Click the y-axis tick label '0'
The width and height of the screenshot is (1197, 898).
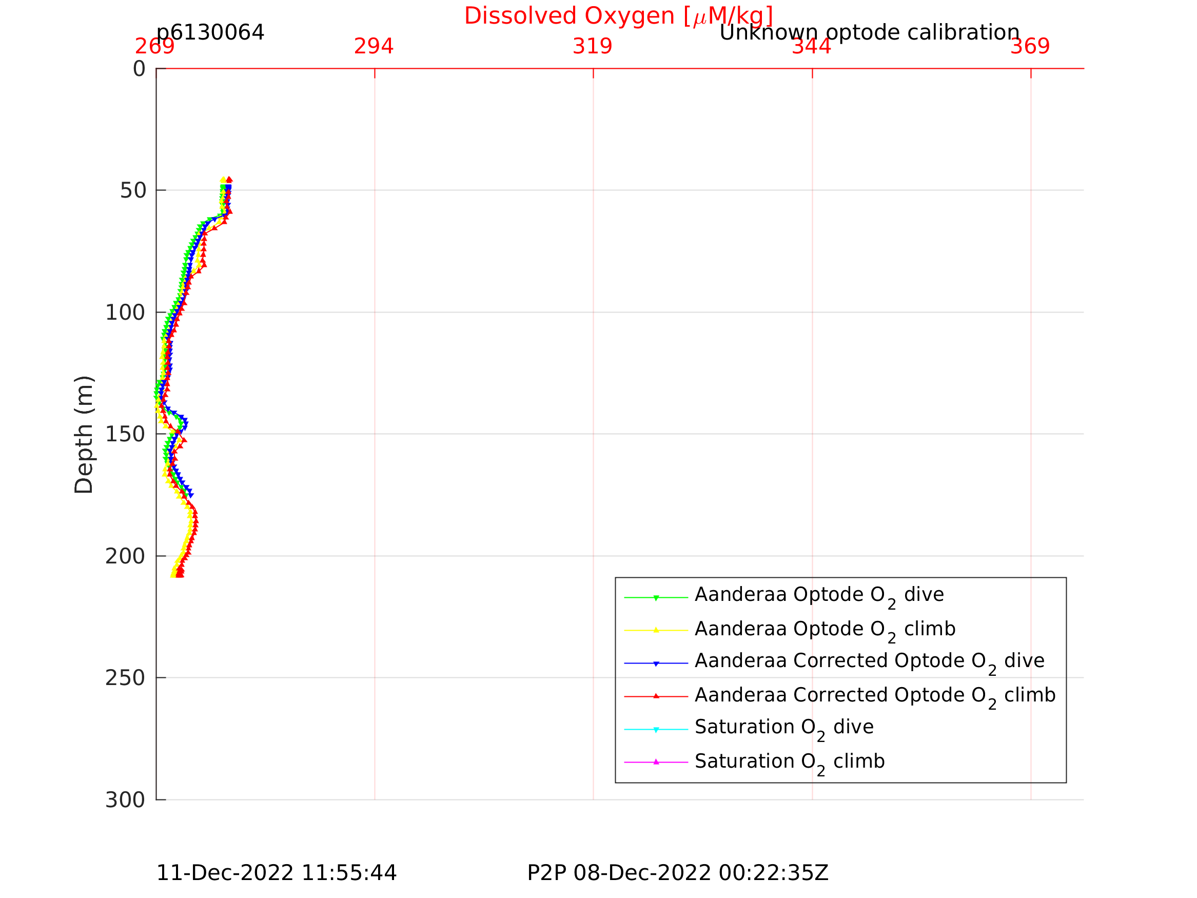pos(140,69)
